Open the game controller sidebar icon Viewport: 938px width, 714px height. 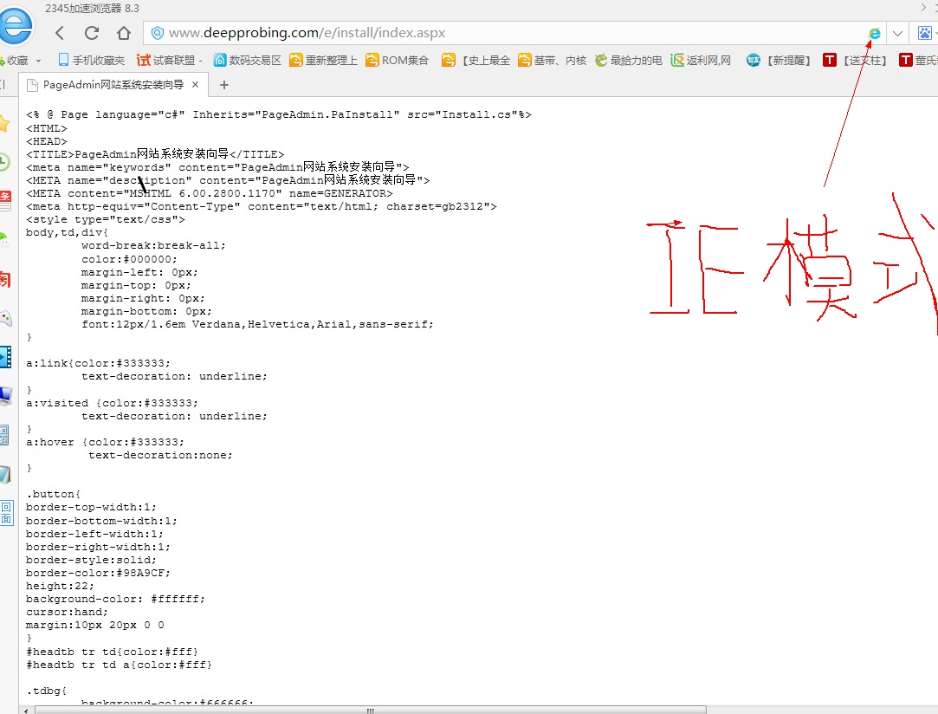[x=5, y=318]
